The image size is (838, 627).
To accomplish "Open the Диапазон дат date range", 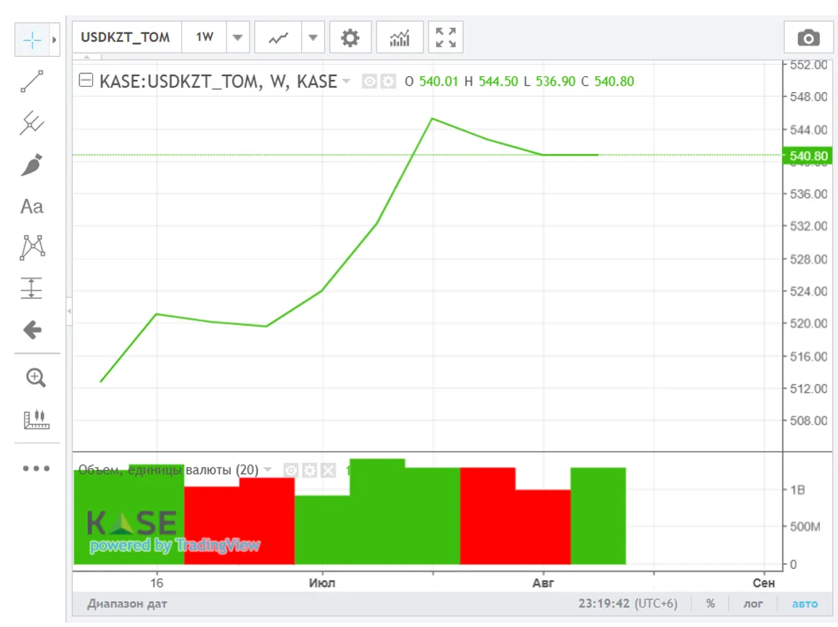I will click(x=127, y=604).
